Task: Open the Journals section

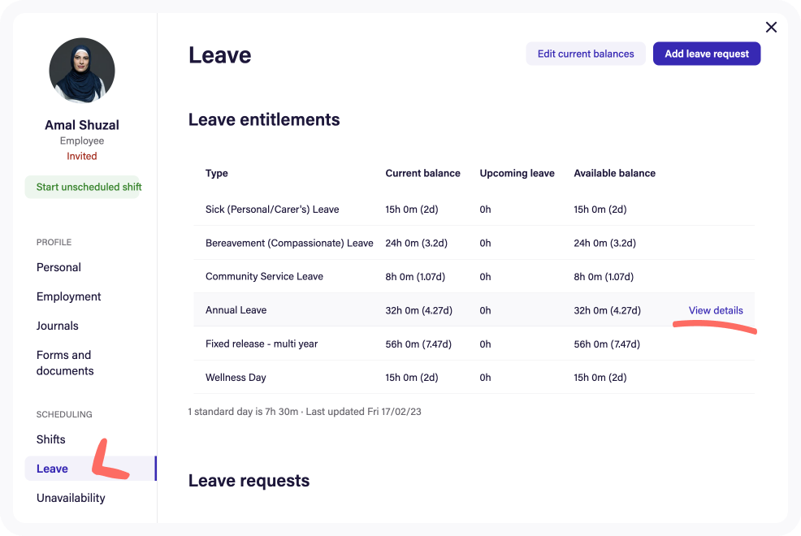Action: pyautogui.click(x=57, y=325)
